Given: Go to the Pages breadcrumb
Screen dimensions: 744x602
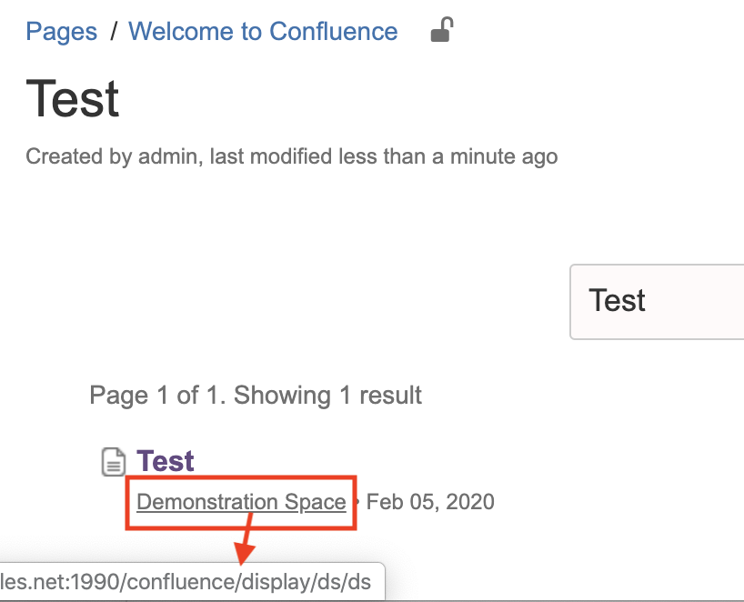Looking at the screenshot, I should (x=61, y=32).
